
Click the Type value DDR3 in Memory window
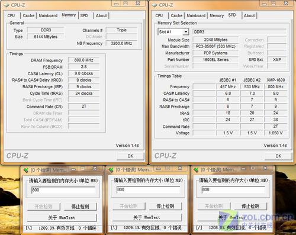[x=46, y=30]
